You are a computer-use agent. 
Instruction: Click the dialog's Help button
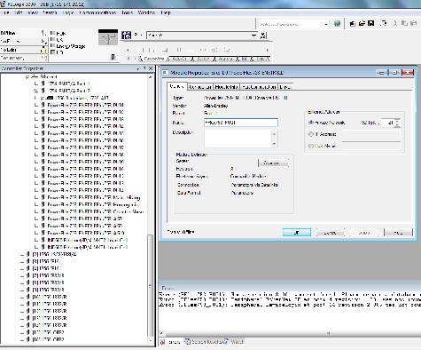[398, 233]
